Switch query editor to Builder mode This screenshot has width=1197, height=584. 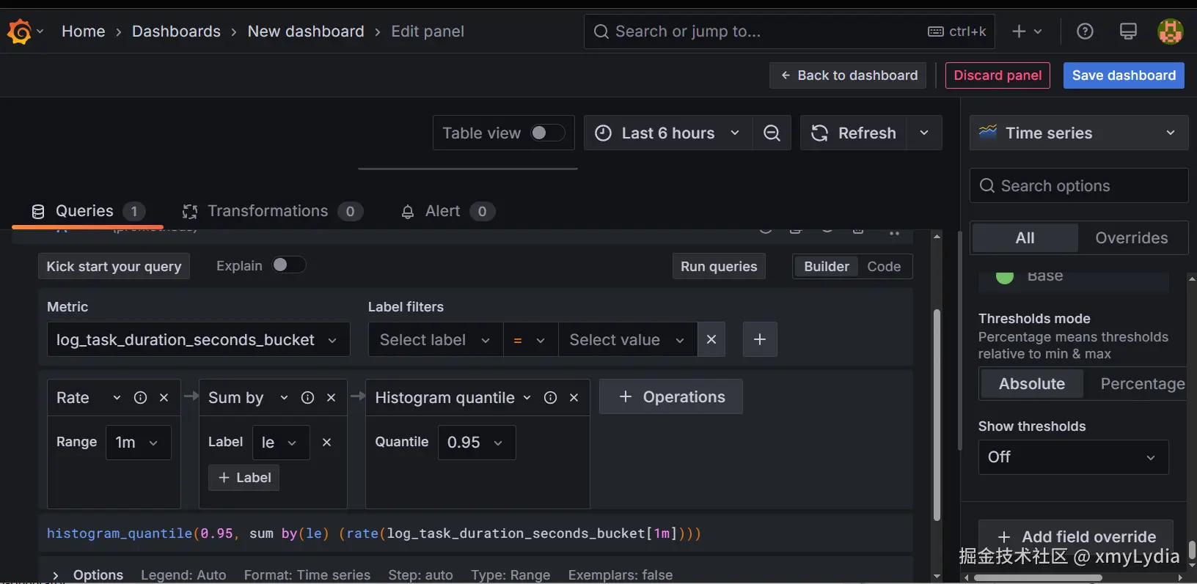pos(827,267)
